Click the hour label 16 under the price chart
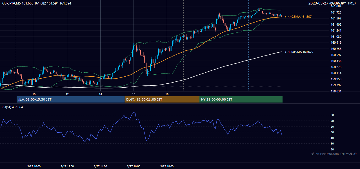 click(134, 94)
